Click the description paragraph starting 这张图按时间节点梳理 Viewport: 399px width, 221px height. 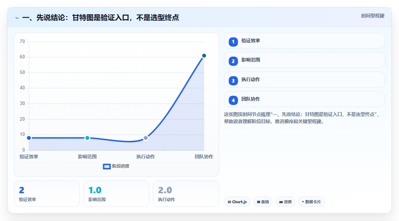click(302, 118)
